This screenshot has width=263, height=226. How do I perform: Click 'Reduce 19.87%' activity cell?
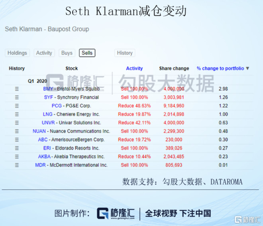click(x=134, y=114)
